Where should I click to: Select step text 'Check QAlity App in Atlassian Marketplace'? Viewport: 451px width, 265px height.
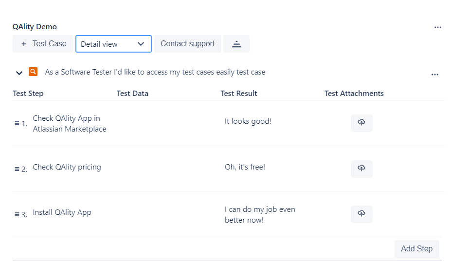pos(69,124)
